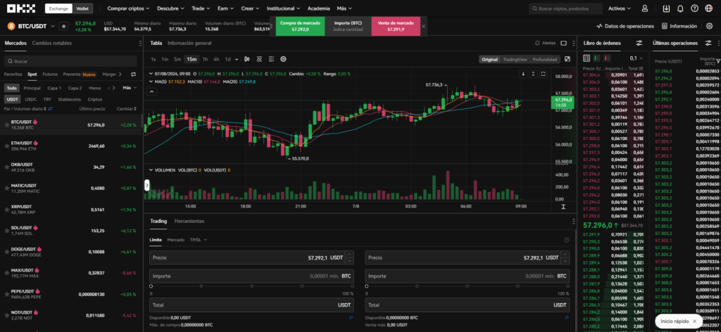The image size is (721, 332).
Task: Open order book filter settings icon
Action: pyautogui.click(x=639, y=43)
